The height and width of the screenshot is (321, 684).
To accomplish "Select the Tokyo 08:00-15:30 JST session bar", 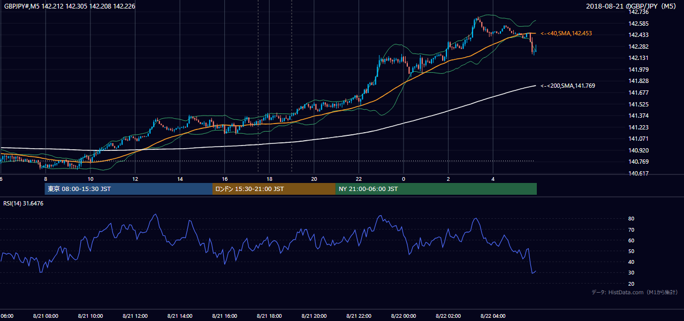I will 128,189.
